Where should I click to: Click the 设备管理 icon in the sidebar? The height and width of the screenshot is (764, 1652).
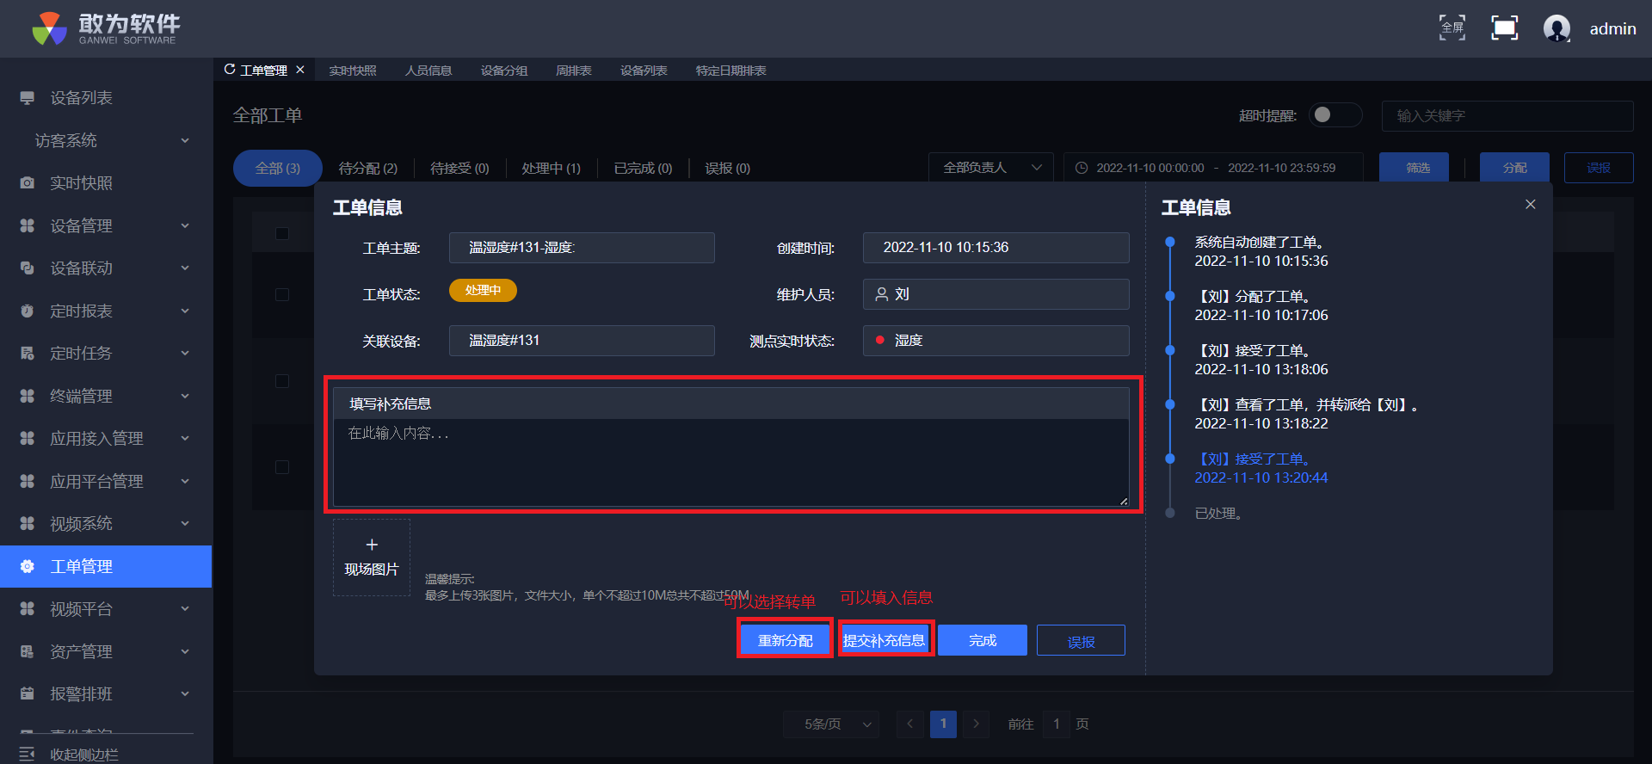tap(28, 225)
